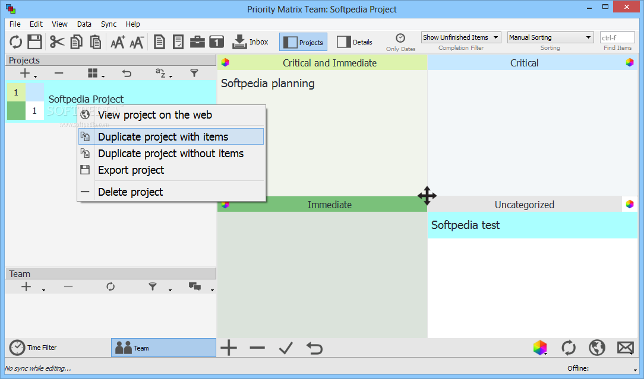Click the Softpedia planning item
Screen dimensions: 644x379
(x=268, y=83)
